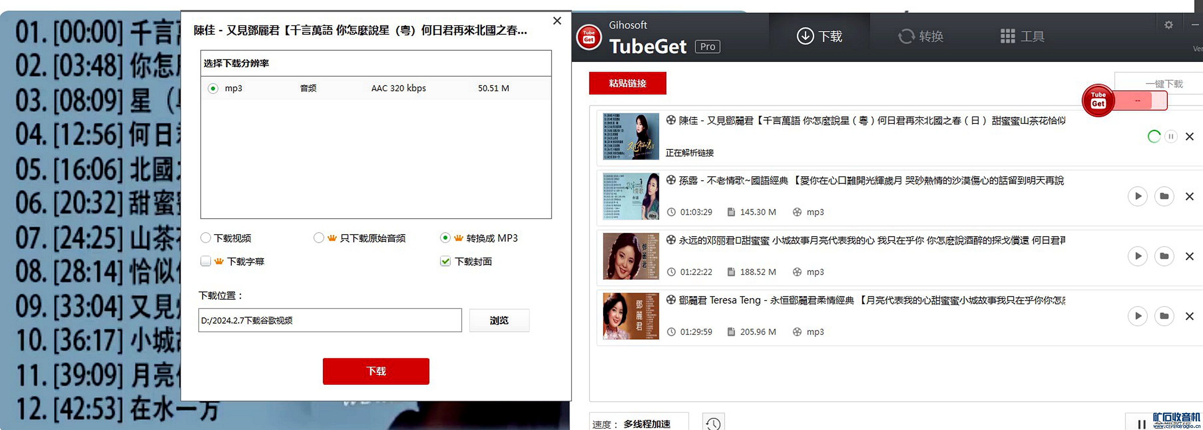
Task: Click the spinning loading indicator on 陳佳 item
Action: pyautogui.click(x=1154, y=136)
